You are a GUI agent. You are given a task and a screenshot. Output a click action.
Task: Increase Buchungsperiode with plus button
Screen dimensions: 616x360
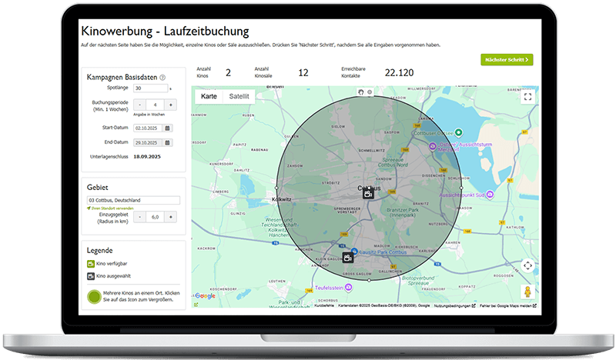[x=172, y=105]
